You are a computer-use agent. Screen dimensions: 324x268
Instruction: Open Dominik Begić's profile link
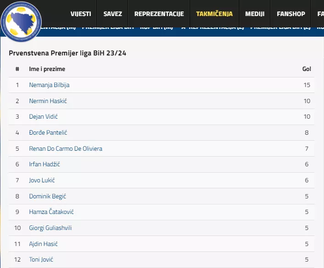click(x=48, y=196)
